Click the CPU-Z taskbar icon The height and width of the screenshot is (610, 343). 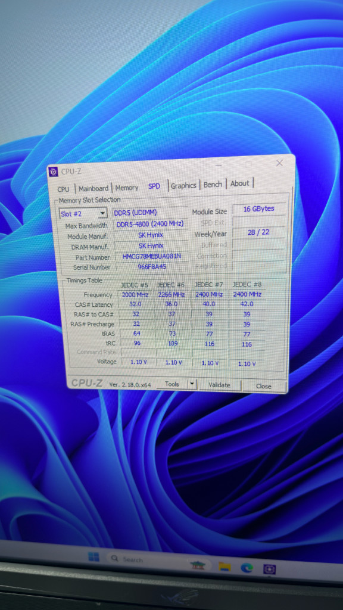[x=269, y=569]
